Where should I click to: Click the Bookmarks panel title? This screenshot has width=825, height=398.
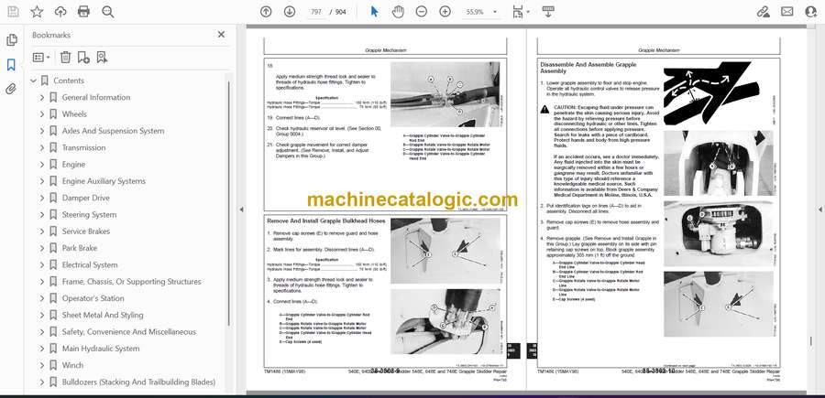(x=51, y=35)
